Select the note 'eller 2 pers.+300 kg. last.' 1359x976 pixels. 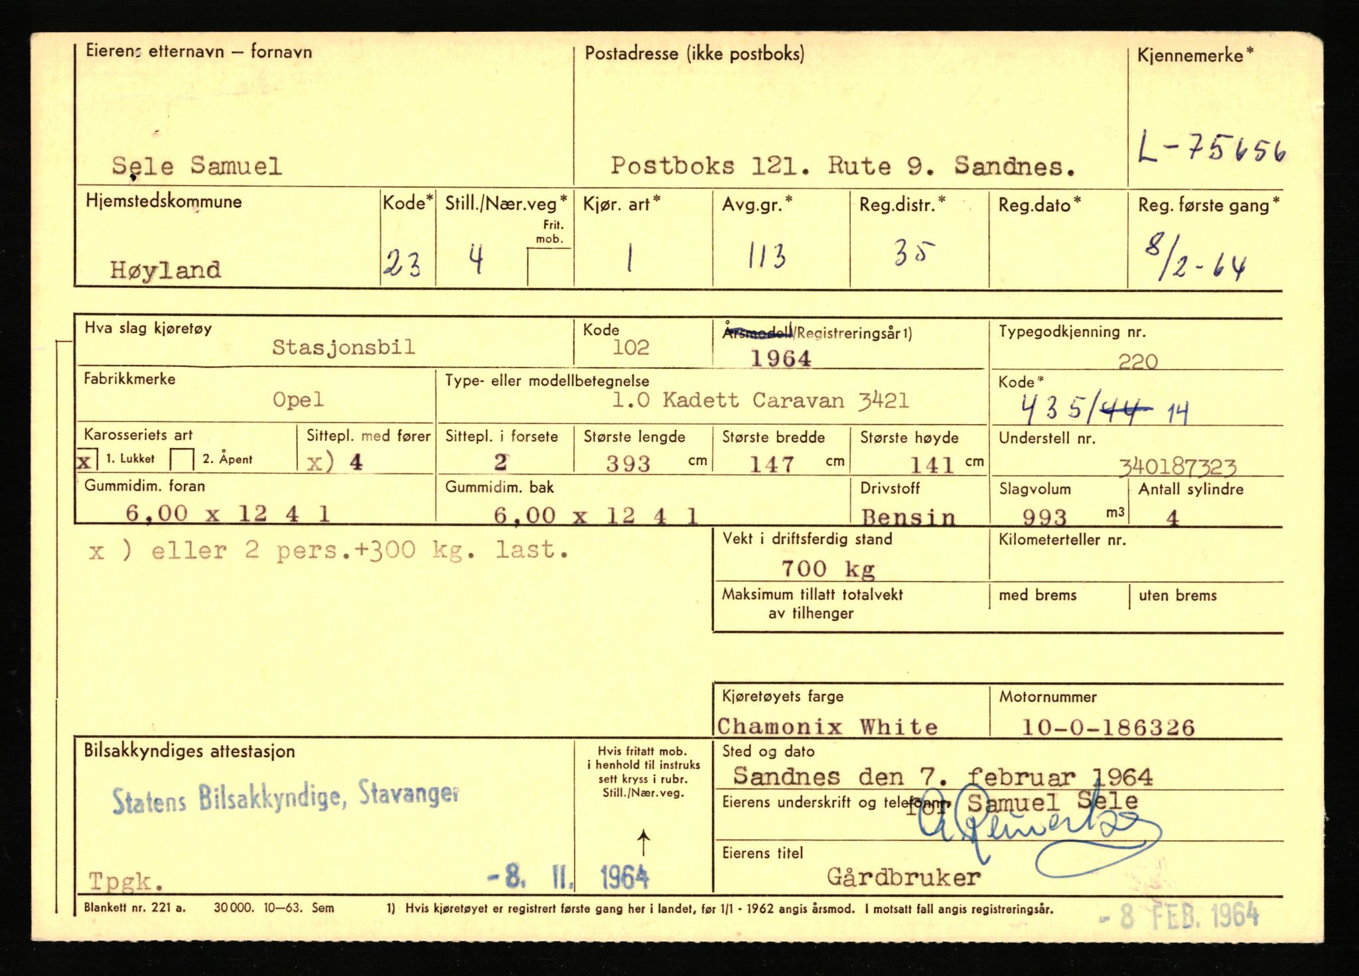click(x=360, y=550)
